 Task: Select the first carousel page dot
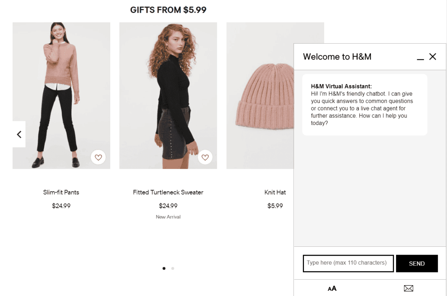click(164, 268)
